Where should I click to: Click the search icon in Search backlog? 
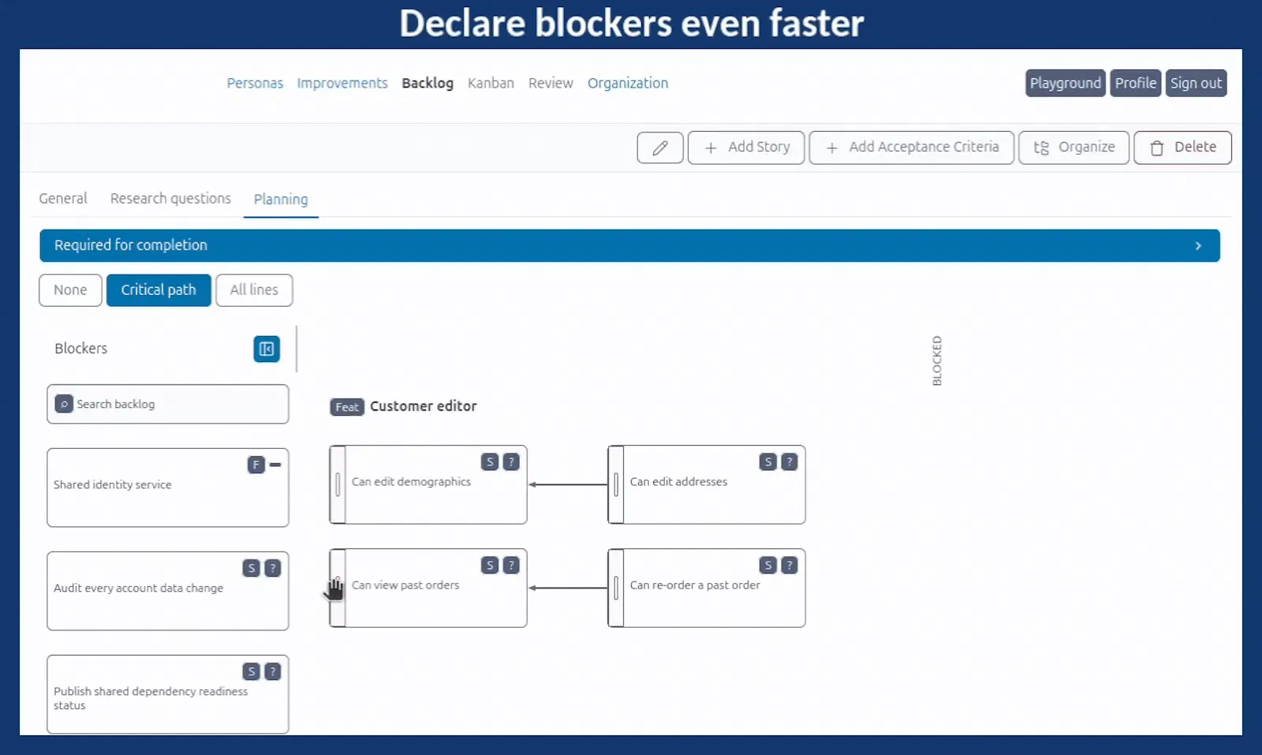pos(64,404)
